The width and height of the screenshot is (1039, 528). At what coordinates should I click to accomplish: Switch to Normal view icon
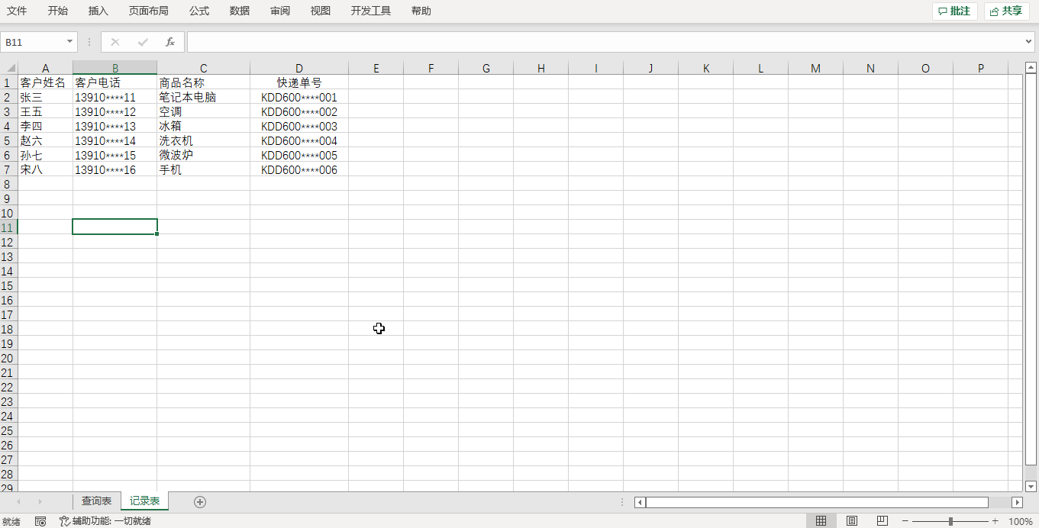[821, 521]
